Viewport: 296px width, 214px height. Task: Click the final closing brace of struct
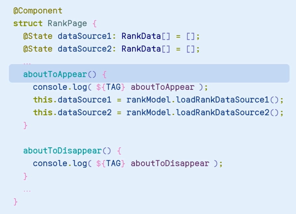coord(16,202)
